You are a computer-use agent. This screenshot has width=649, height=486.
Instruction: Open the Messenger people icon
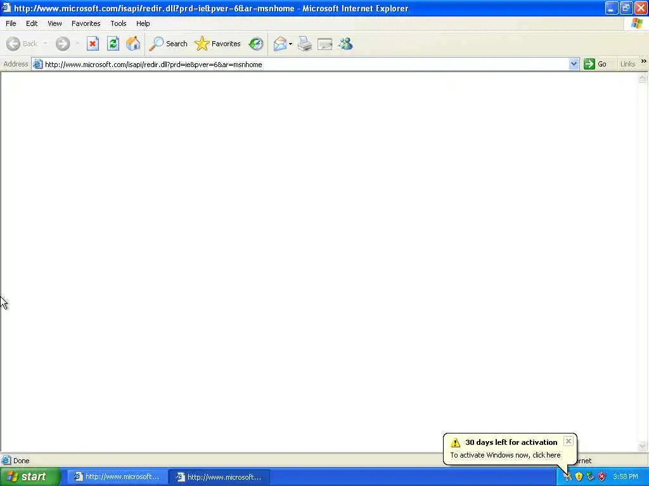coord(345,44)
